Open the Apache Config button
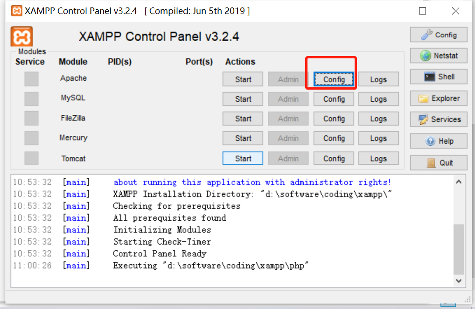The height and width of the screenshot is (309, 475). tap(334, 79)
